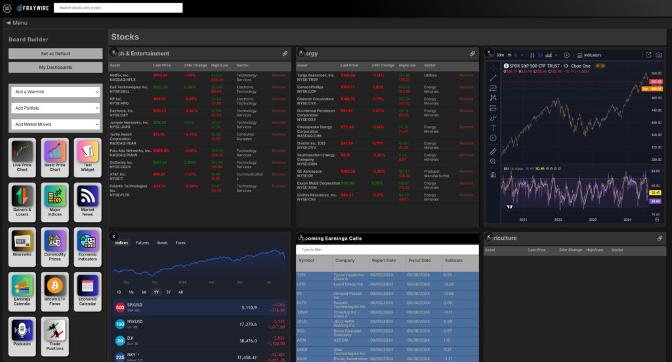Image resolution: width=672 pixels, height=362 pixels.
Task: Set indices chart range to 1D
Action: pos(119,292)
